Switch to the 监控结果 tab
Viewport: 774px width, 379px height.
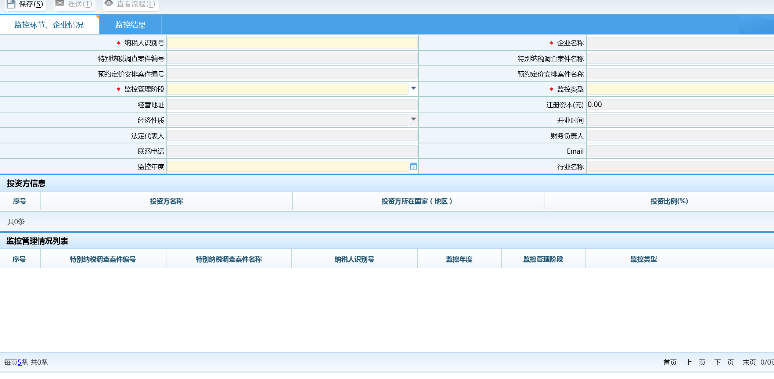click(130, 25)
